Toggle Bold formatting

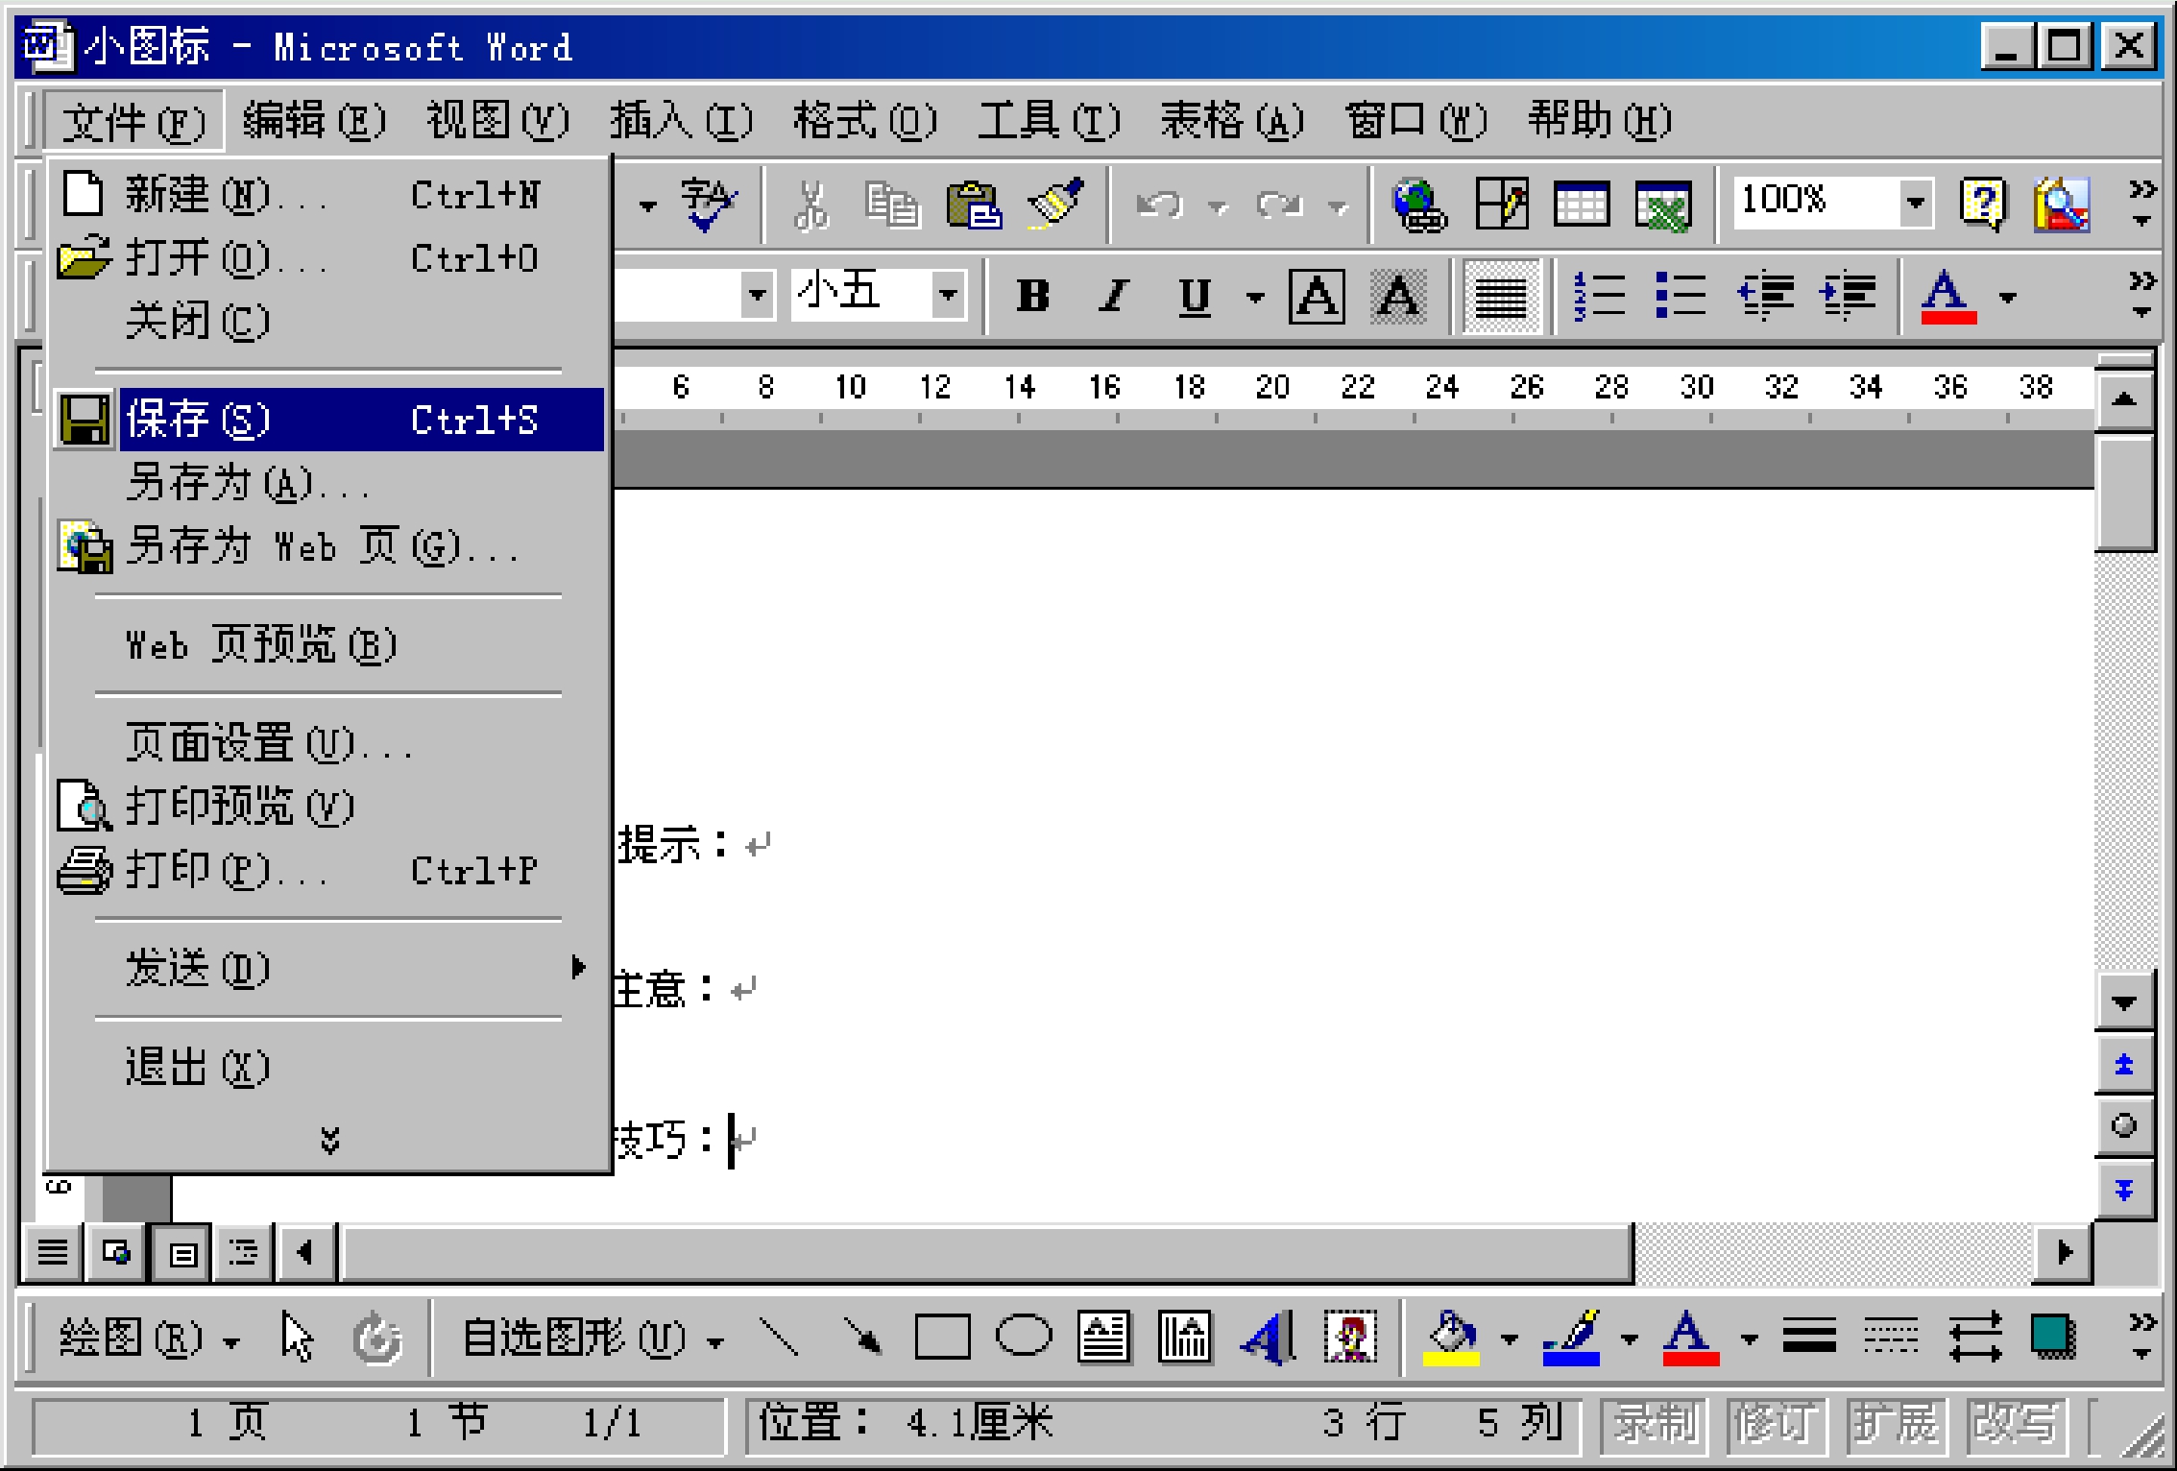[1033, 296]
